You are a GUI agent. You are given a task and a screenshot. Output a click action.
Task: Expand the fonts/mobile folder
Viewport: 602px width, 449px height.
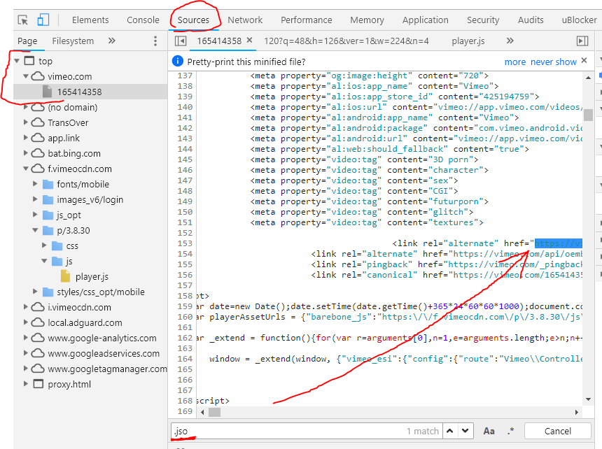[x=35, y=184]
